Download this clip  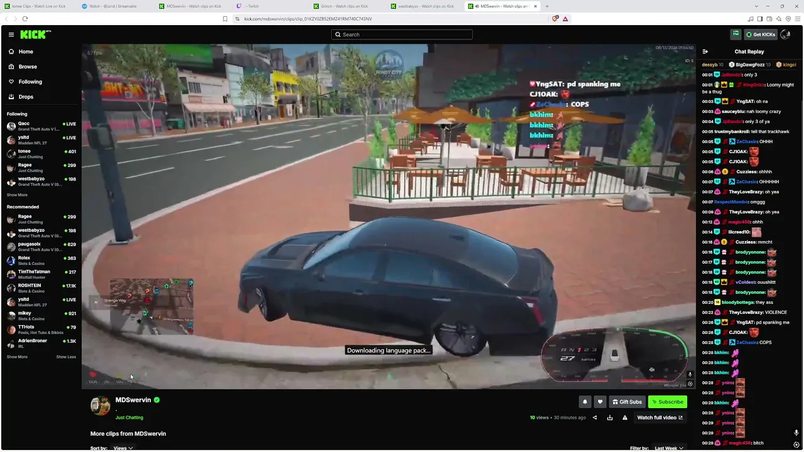tap(609, 417)
